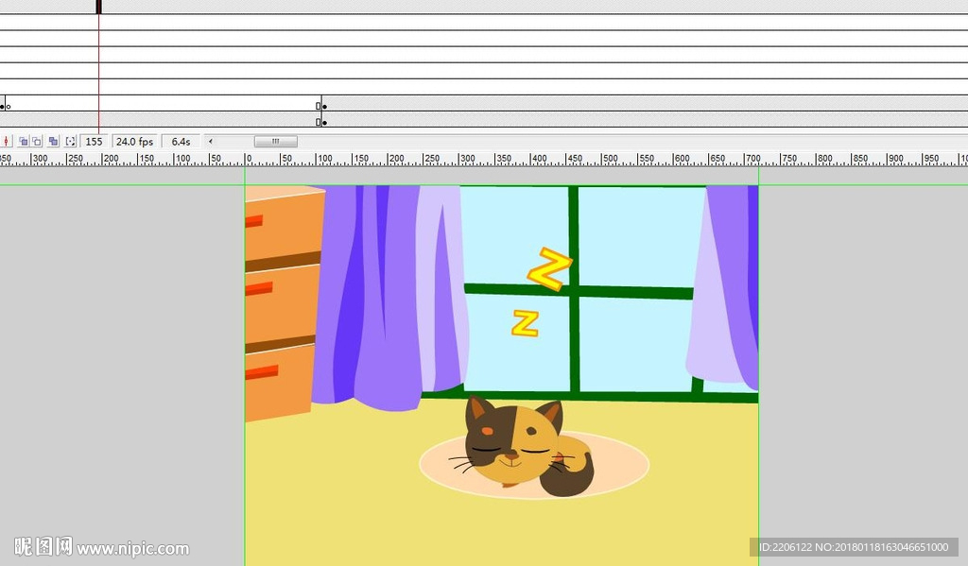
Task: Toggle the Onion Skin button
Action: pyautogui.click(x=24, y=142)
